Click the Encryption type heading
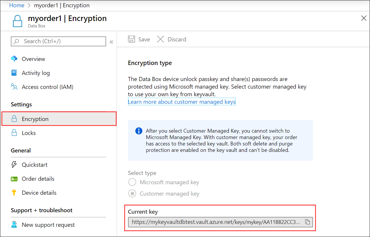This screenshot has height=237, width=370. coord(150,63)
